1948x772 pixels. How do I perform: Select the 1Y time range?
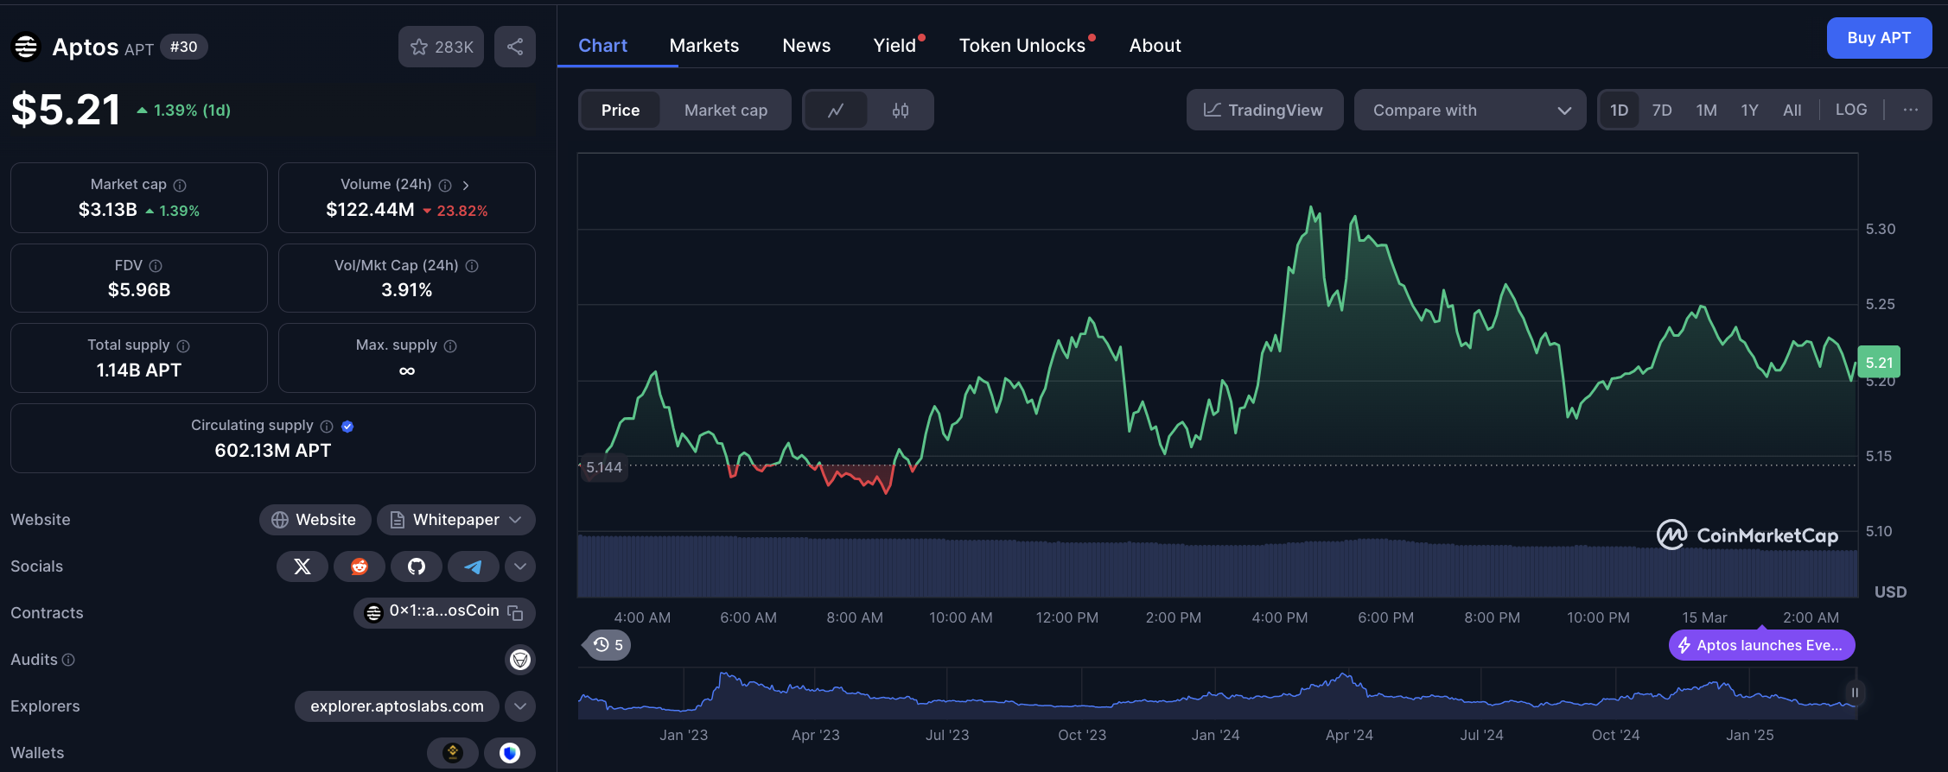tap(1750, 111)
